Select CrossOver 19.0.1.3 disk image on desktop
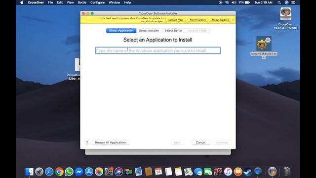Image resolution: width=316 pixels, height=178 pixels. [x=285, y=14]
